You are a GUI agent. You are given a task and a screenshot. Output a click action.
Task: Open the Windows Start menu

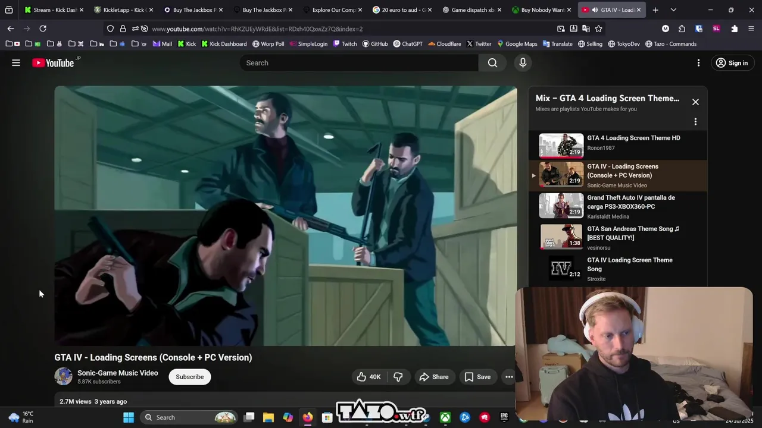tap(129, 417)
